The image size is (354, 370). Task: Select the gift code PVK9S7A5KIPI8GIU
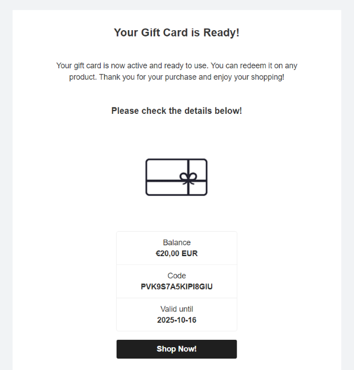pos(176,286)
